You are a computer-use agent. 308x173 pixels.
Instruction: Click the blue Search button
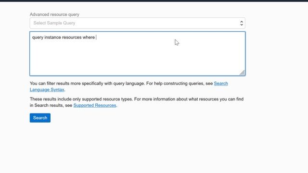click(40, 118)
